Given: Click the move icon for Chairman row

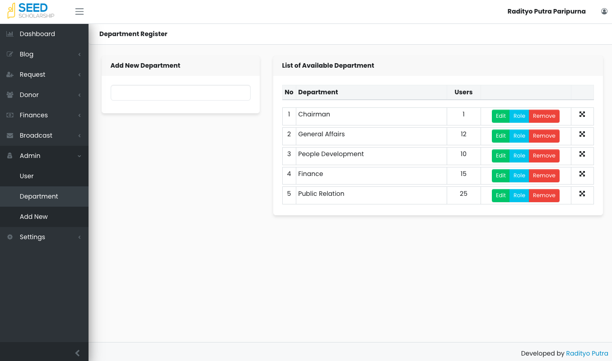Looking at the screenshot, I should 582,114.
